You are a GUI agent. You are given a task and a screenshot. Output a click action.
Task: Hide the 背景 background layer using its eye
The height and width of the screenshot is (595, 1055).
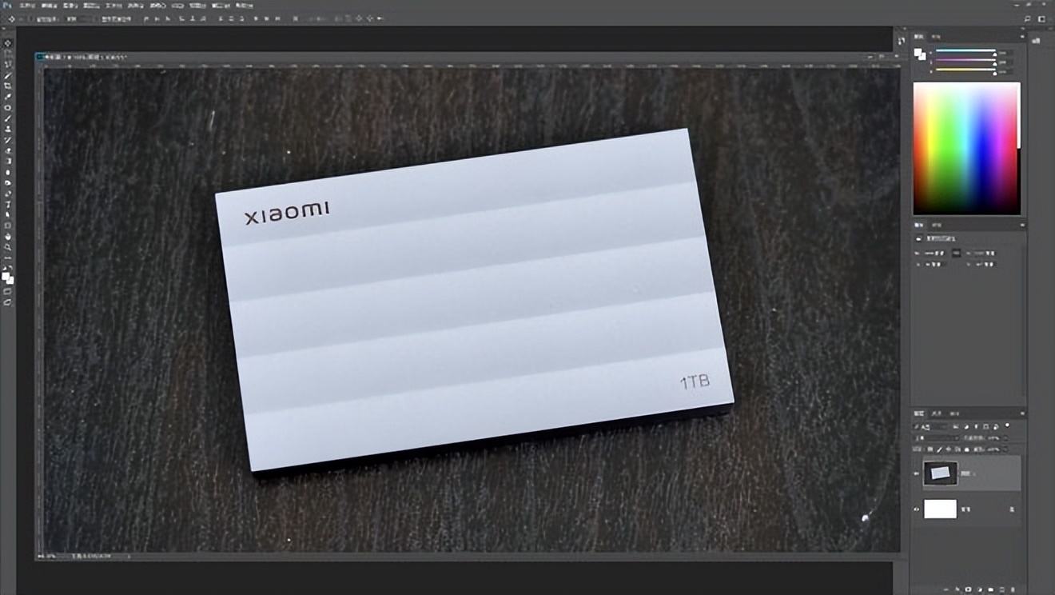[x=917, y=509]
